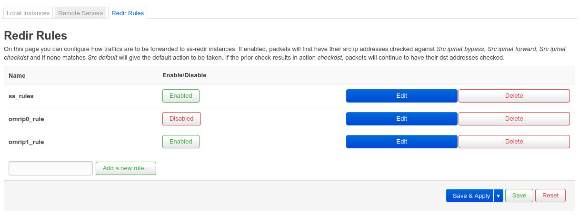The image size is (579, 217).
Task: Select the Redir Rules tab
Action: click(128, 13)
